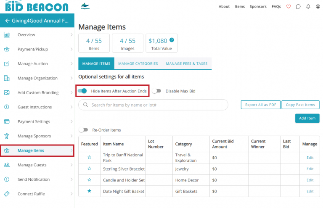Image resolution: width=323 pixels, height=208 pixels.
Task: Click the 4 / 55 Items stat card
Action: coord(94,43)
